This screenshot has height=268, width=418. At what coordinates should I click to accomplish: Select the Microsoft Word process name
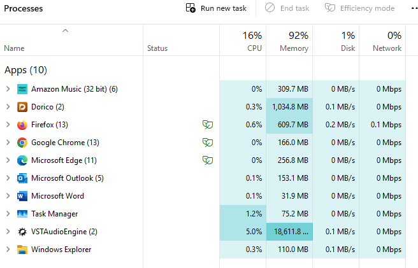(57, 196)
